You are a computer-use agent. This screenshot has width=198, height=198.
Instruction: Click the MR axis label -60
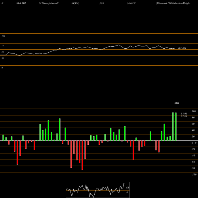pyautogui.click(x=193, y=162)
